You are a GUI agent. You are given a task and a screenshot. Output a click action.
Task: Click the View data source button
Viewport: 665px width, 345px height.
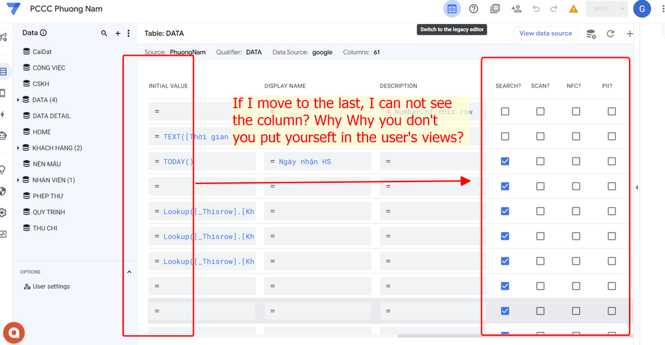[x=545, y=33]
